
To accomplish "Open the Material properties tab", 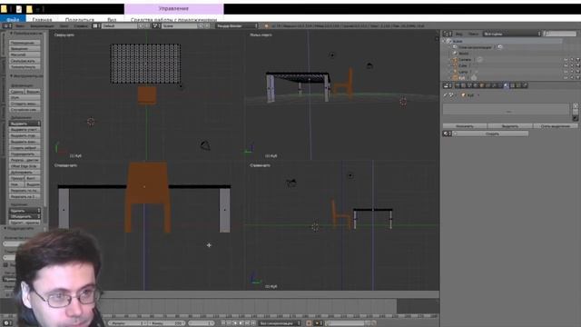I will 506,85.
